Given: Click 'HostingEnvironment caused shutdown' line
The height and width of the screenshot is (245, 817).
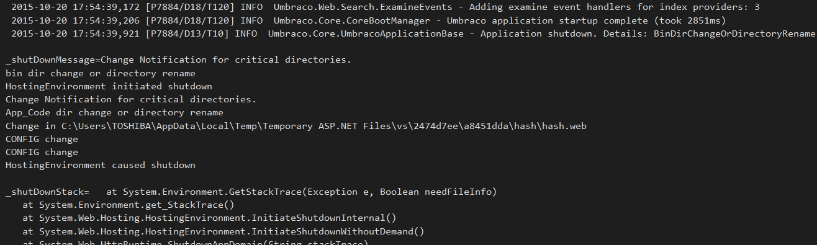Looking at the screenshot, I should click(x=100, y=165).
